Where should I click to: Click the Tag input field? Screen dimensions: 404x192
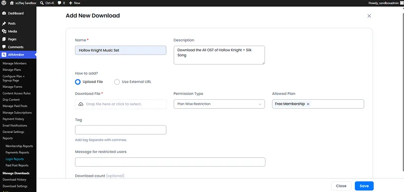tap(121, 129)
